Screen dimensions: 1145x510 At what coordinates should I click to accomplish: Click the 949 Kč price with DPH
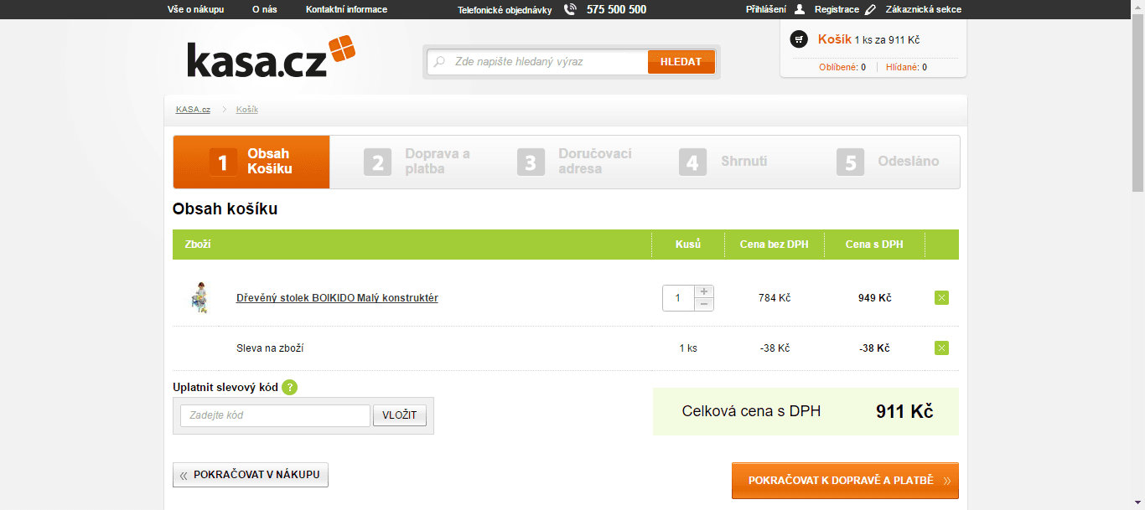pos(874,298)
